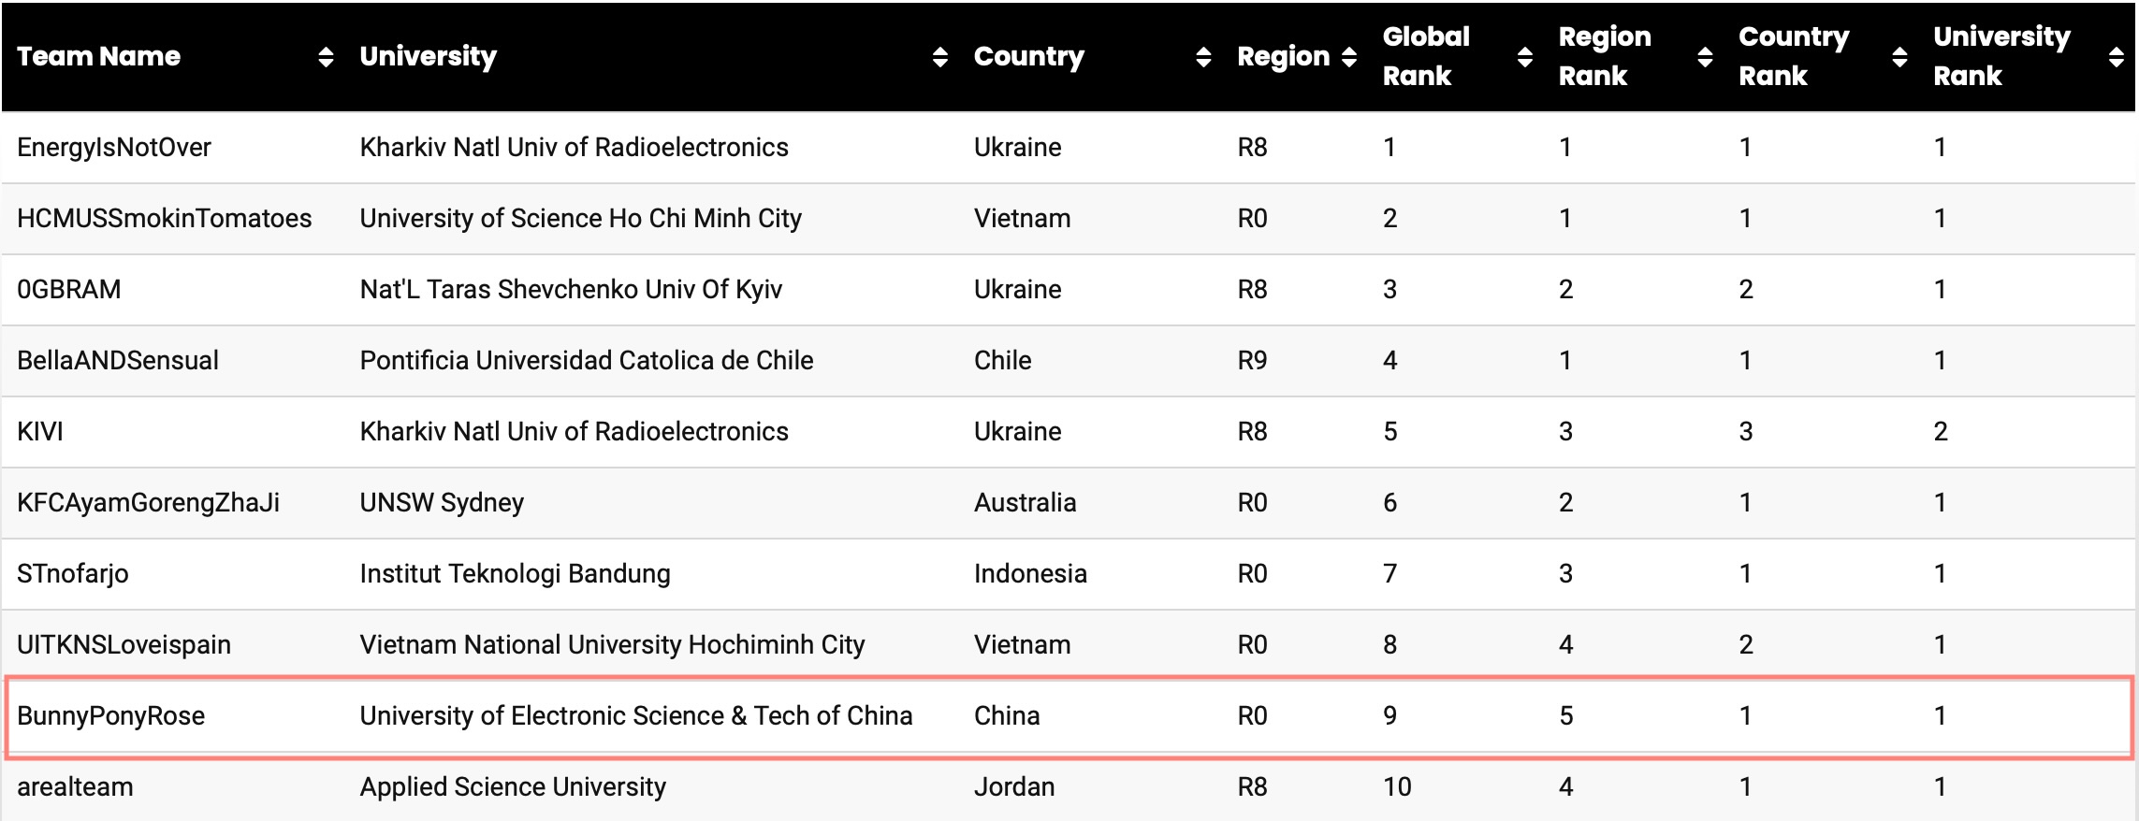Click team name EnergyIsNotOver
2139x821 pixels.
[x=114, y=147]
